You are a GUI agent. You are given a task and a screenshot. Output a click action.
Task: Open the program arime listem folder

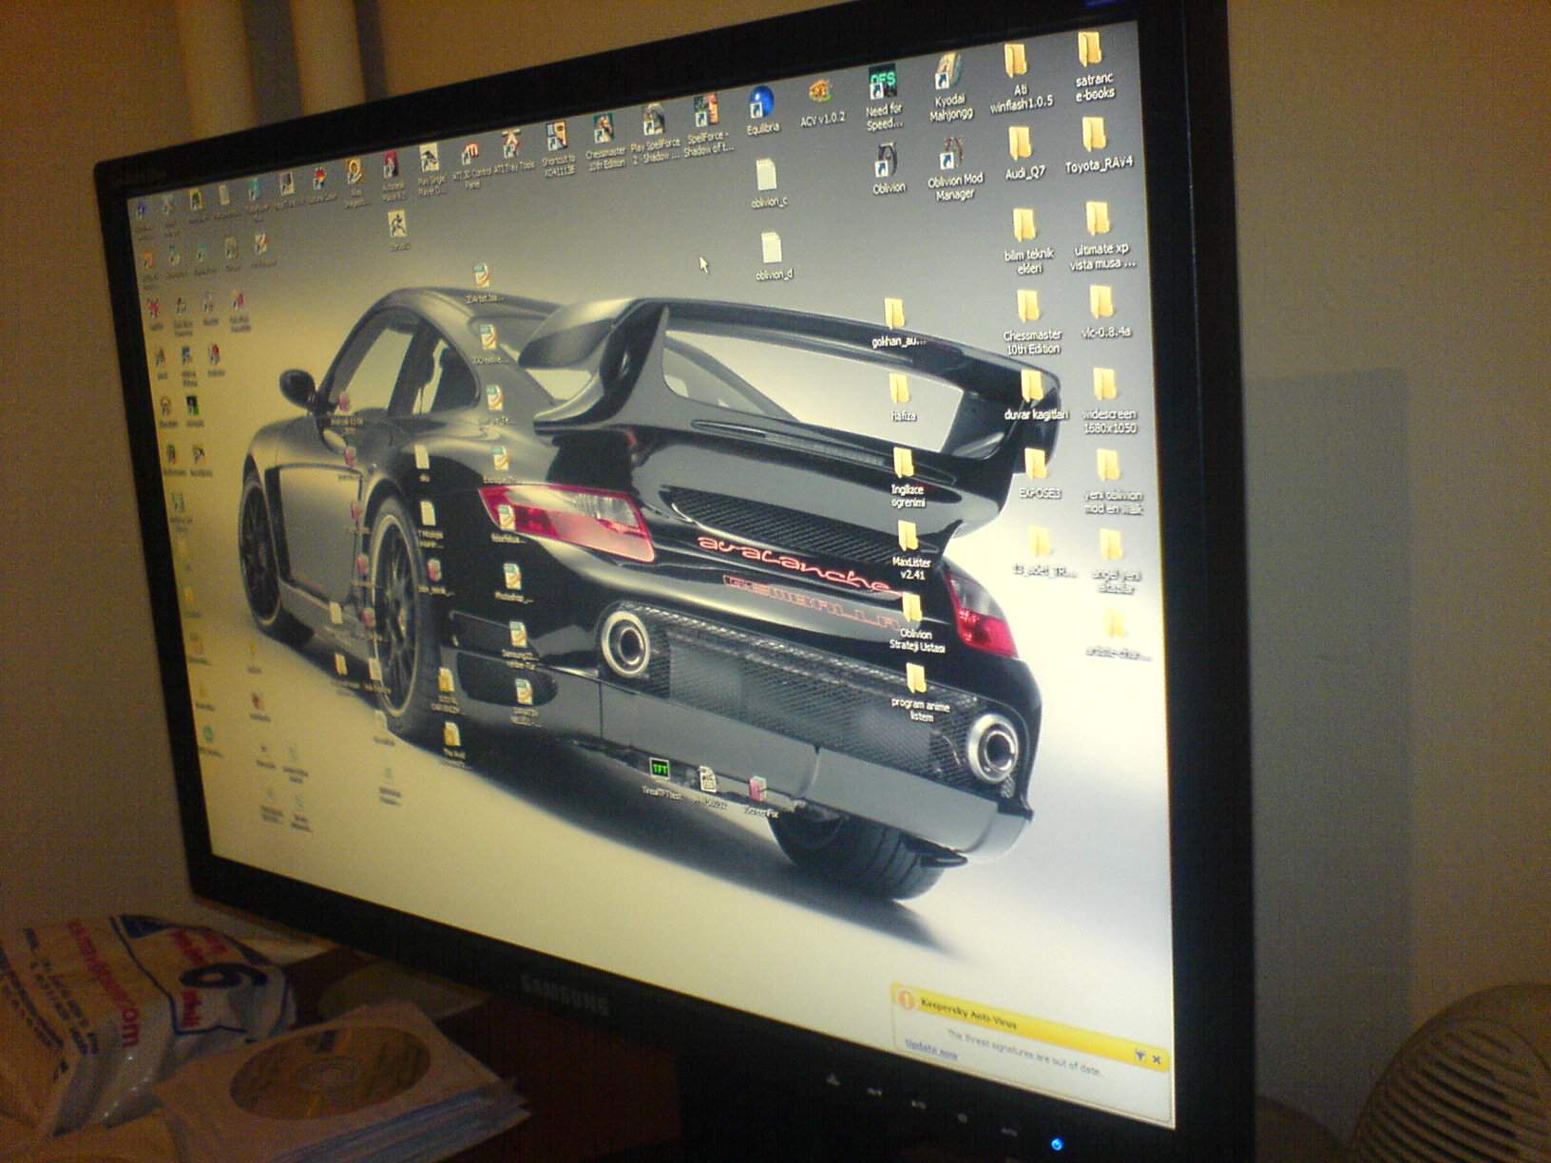point(919,693)
